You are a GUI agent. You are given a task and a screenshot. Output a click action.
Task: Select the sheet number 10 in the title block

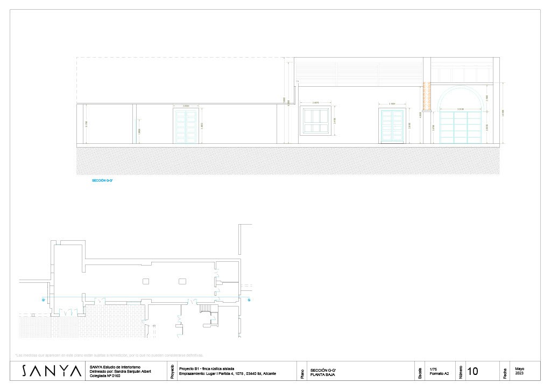(x=473, y=371)
